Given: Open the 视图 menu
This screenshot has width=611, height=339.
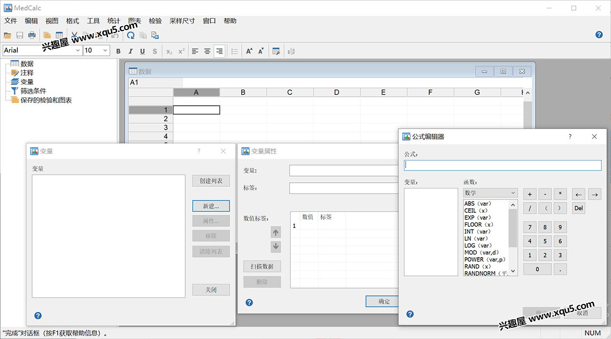Looking at the screenshot, I should 52,21.
